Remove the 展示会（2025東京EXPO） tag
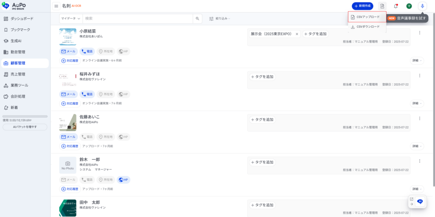Viewport: 435px width, 217px height. tap(297, 34)
